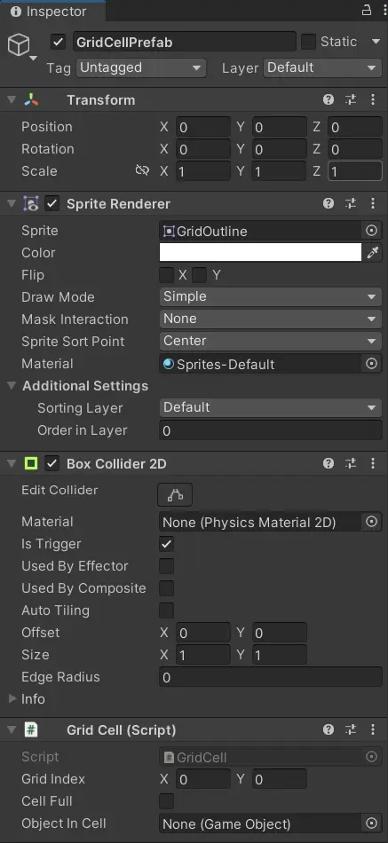
Task: Open Transform component help reference icon
Action: tap(329, 99)
